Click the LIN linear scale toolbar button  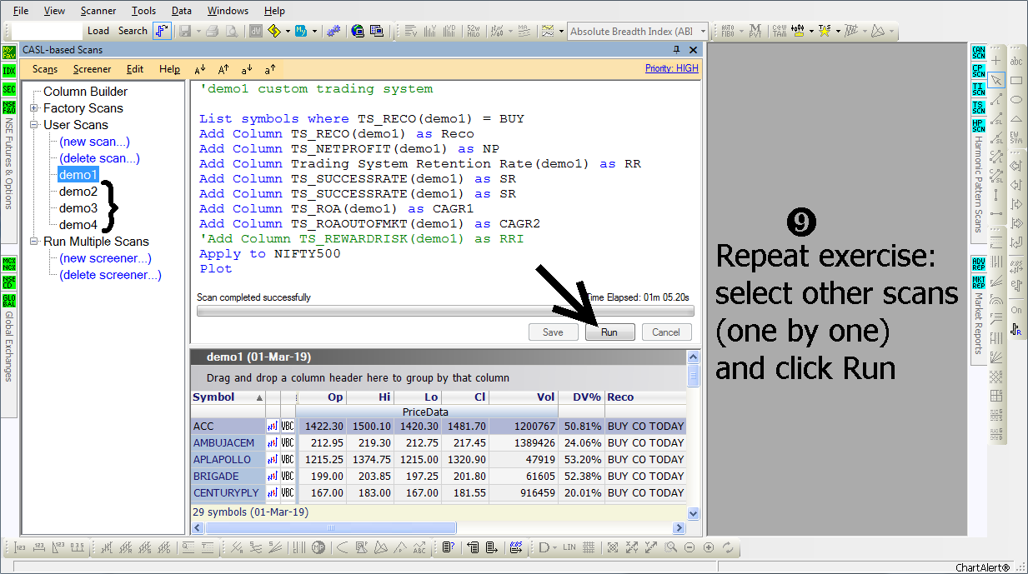coord(569,547)
